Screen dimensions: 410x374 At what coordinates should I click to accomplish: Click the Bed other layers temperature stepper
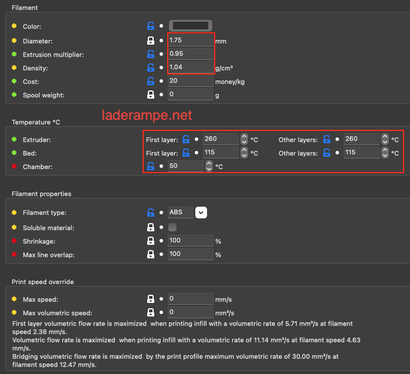[385, 153]
